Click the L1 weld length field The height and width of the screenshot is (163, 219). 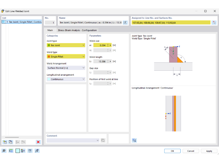point(100,62)
